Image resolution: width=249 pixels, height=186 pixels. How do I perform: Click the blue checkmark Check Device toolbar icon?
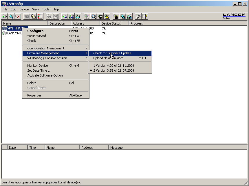64,16
